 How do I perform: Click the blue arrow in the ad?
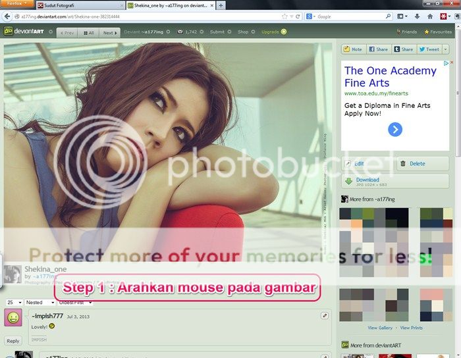click(394, 130)
